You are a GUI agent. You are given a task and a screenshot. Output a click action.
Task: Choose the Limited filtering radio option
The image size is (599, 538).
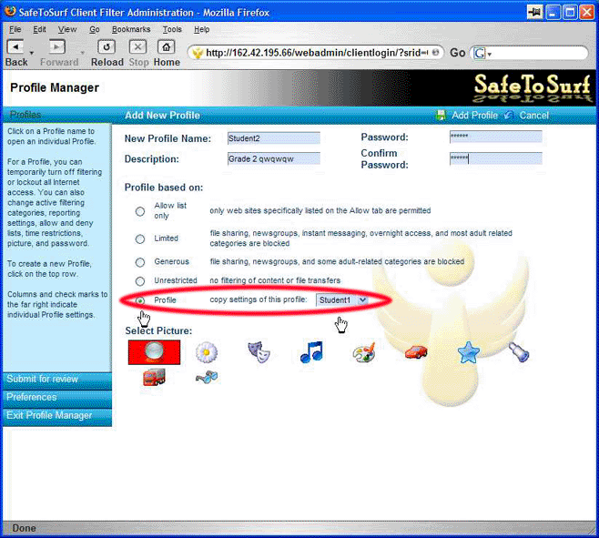pos(140,239)
